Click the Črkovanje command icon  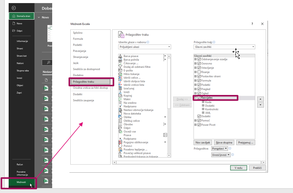coord(120,63)
